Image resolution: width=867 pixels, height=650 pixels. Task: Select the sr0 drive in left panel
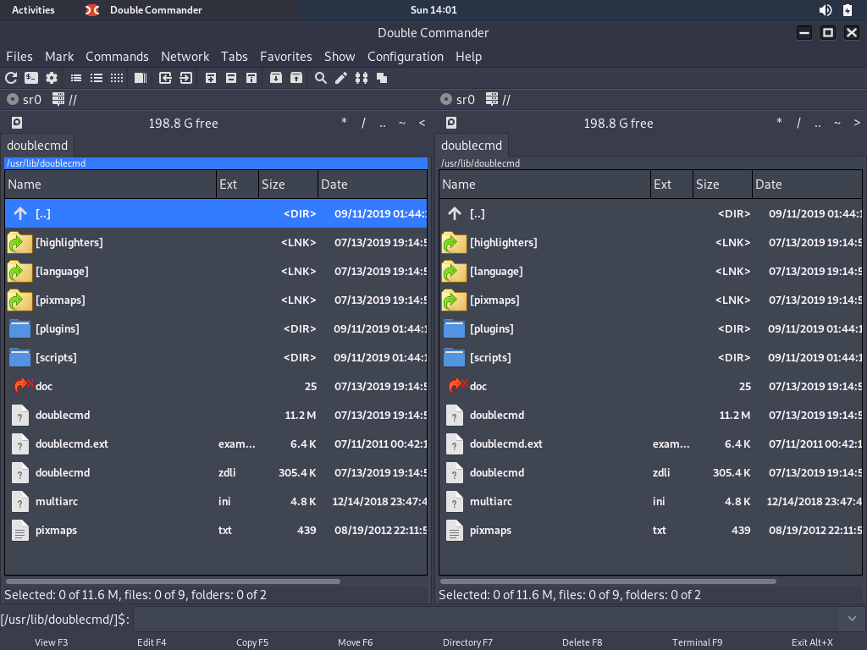(x=25, y=100)
